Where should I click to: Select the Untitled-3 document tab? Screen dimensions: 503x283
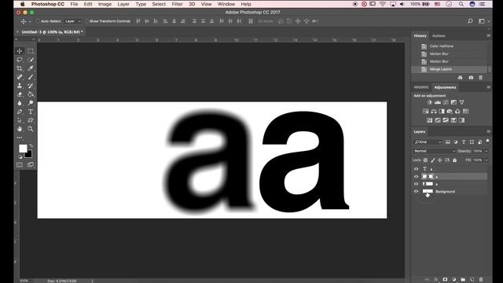52,32
